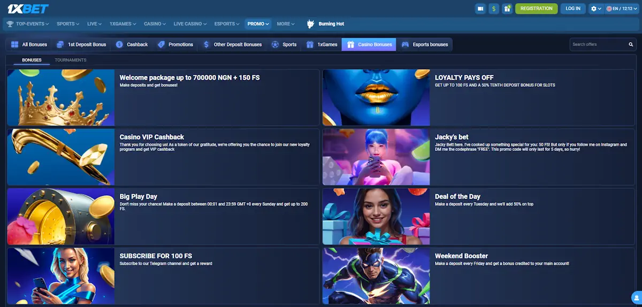
Task: Open the Big Play Day vault thumbnail
Action: 61,216
